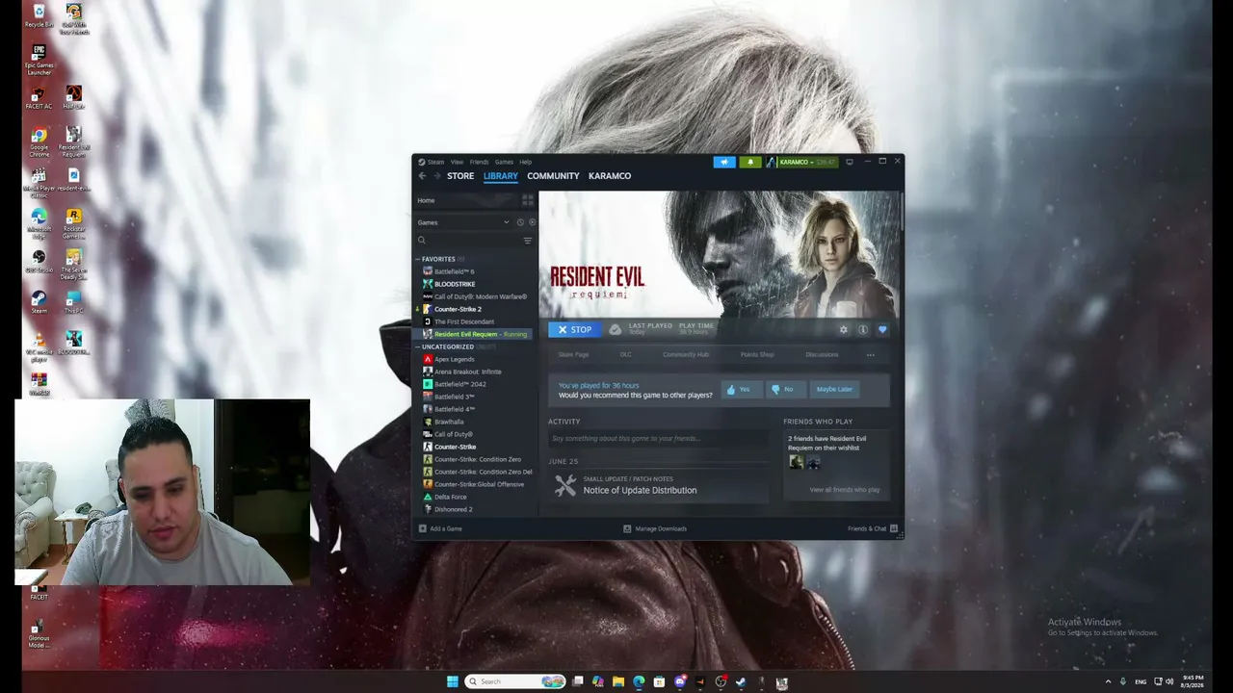Image resolution: width=1233 pixels, height=693 pixels.
Task: Switch to the STORE tab
Action: pyautogui.click(x=460, y=176)
